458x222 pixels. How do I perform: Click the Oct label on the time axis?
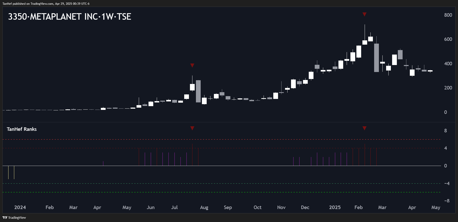tap(257, 207)
